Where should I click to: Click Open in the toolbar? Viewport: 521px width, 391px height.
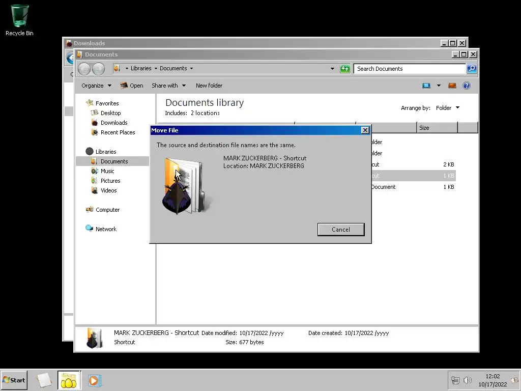tap(132, 86)
